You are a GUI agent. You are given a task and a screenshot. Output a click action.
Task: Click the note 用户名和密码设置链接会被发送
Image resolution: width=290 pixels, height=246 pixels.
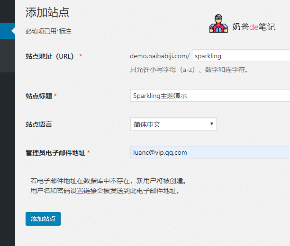[x=105, y=191]
